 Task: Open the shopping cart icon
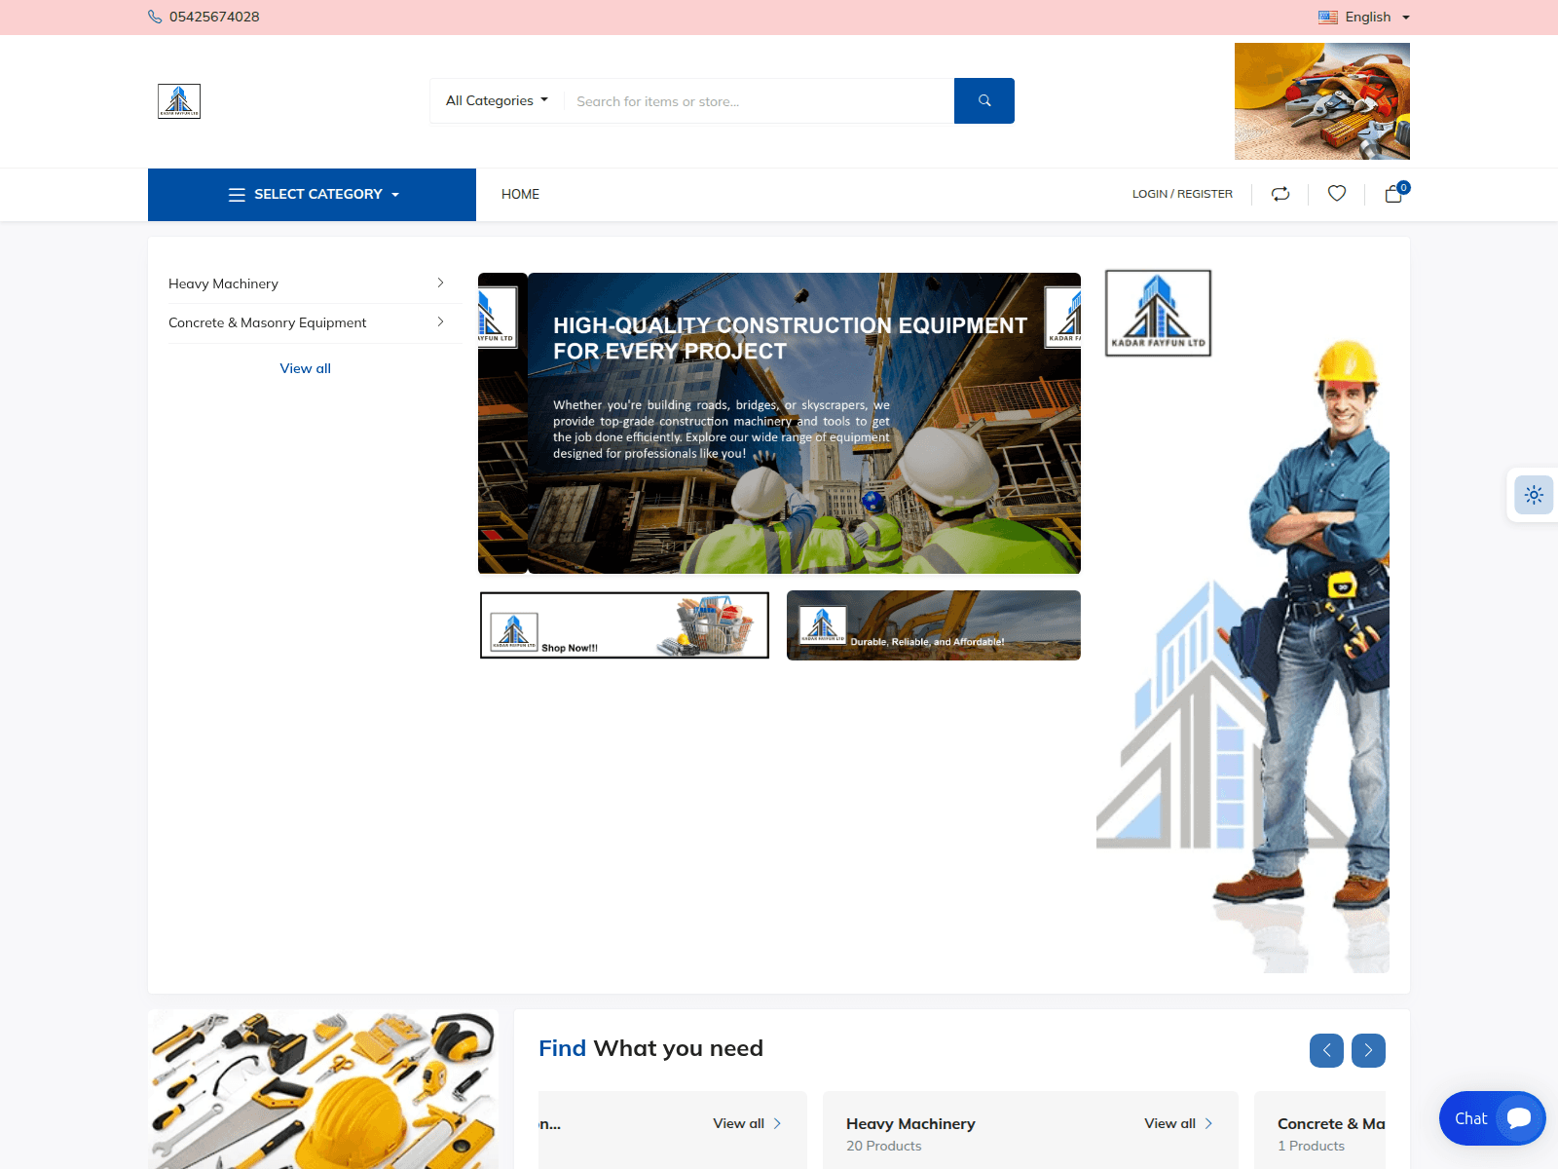(1393, 195)
